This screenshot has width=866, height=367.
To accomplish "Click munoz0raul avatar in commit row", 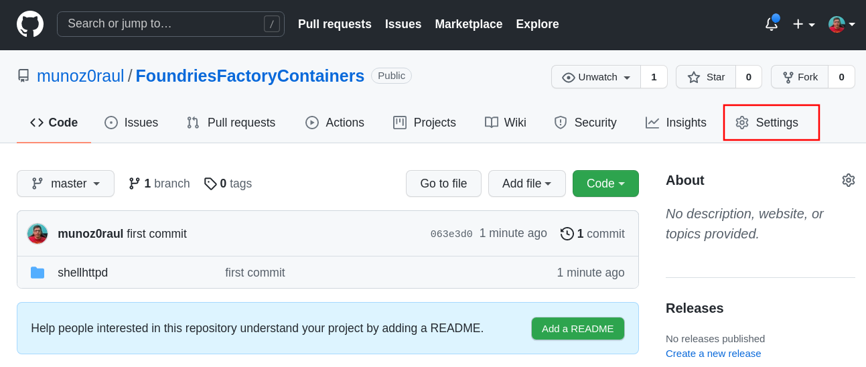I will pos(38,234).
